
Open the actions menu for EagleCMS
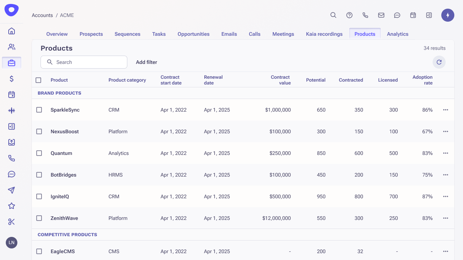[x=445, y=251]
